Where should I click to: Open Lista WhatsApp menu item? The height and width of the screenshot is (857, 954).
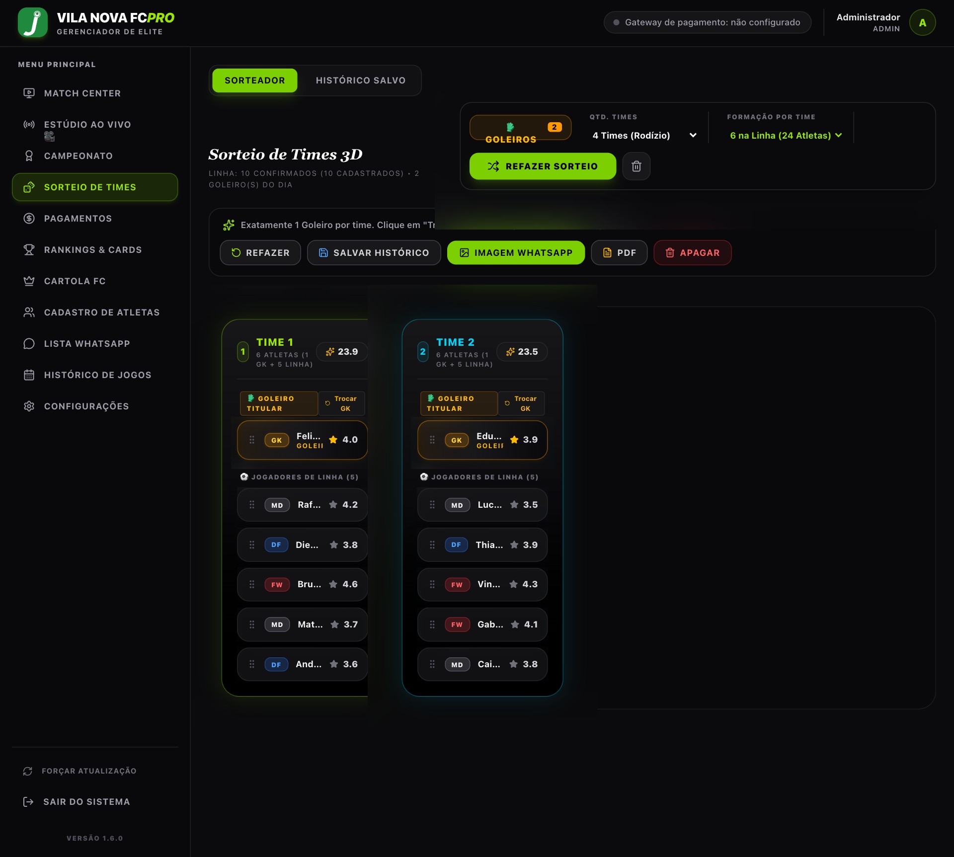click(x=95, y=344)
